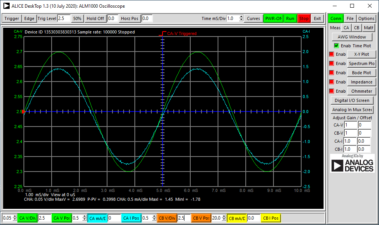
Task: Open the AWG Window
Action: tap(352, 37)
